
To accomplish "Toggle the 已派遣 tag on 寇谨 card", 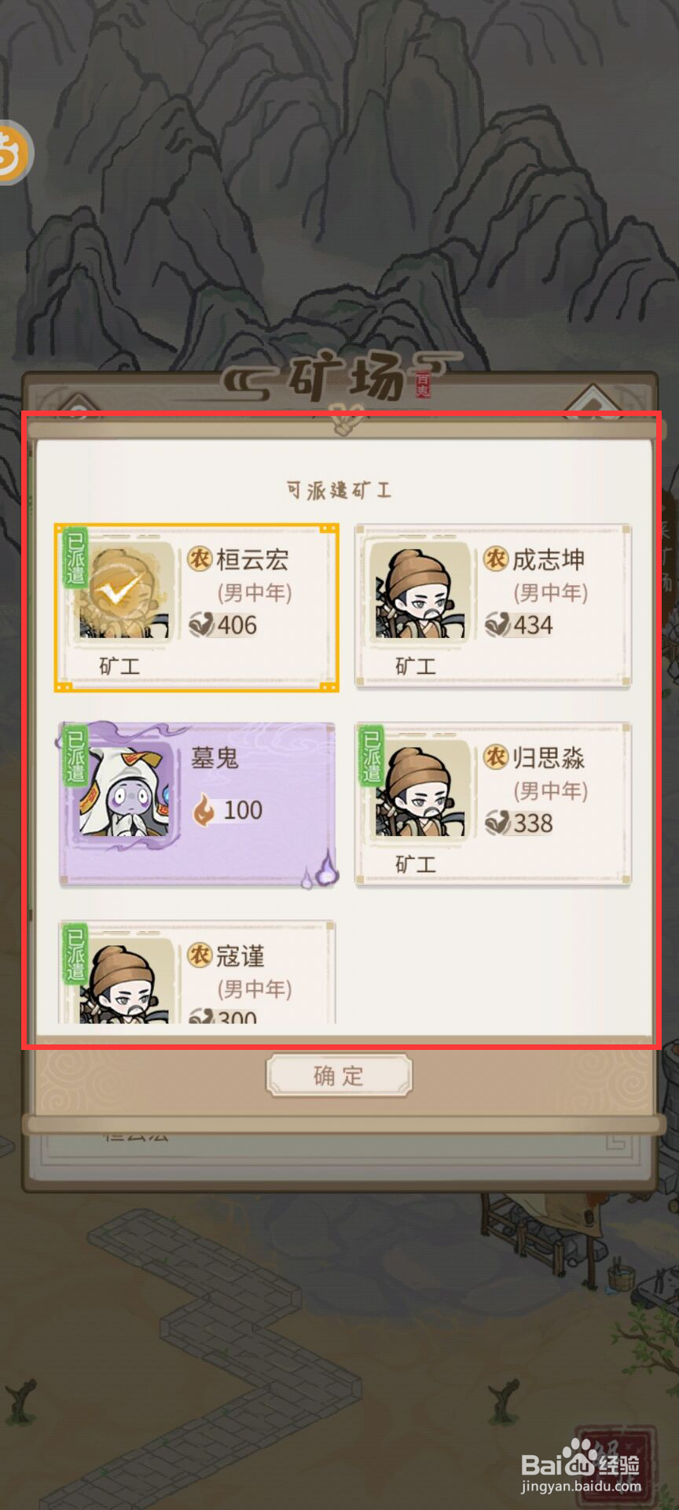I will [x=75, y=953].
